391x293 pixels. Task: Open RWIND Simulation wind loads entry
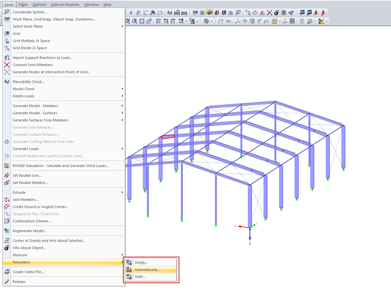click(64, 166)
